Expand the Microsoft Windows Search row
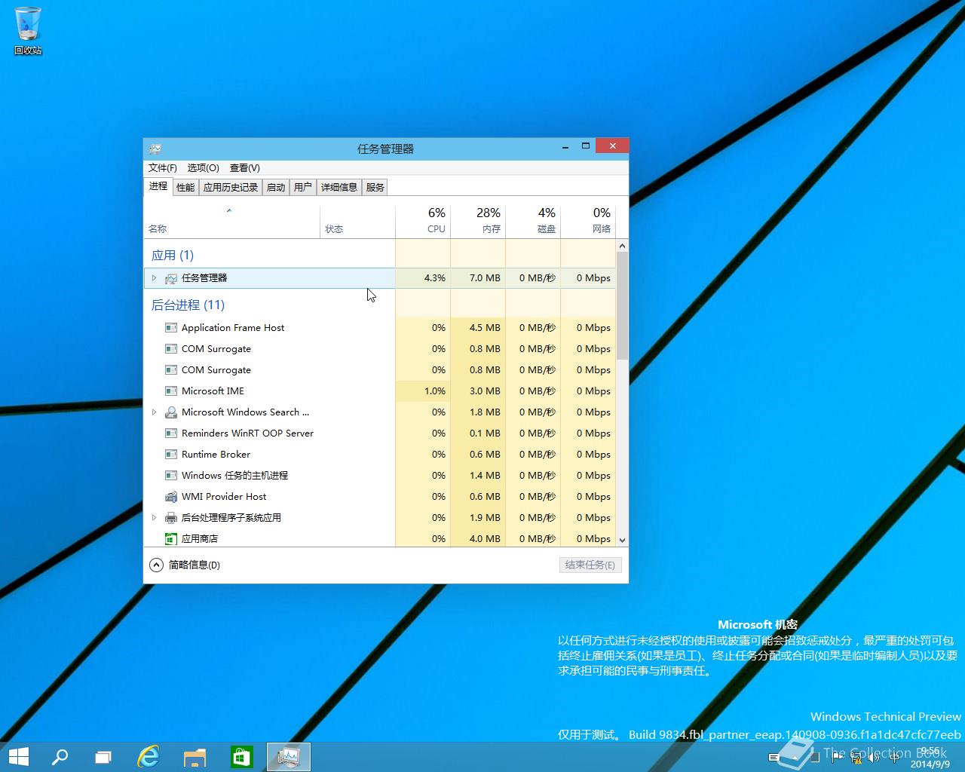 pos(154,412)
